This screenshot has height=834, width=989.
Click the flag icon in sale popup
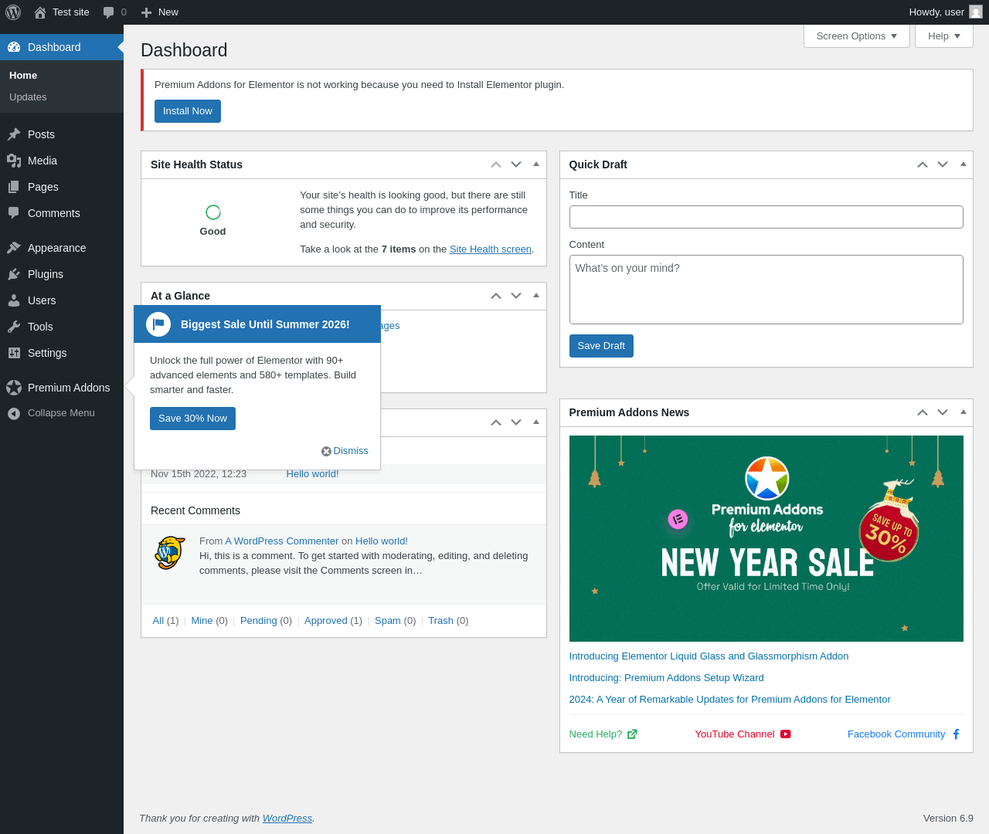click(x=158, y=324)
